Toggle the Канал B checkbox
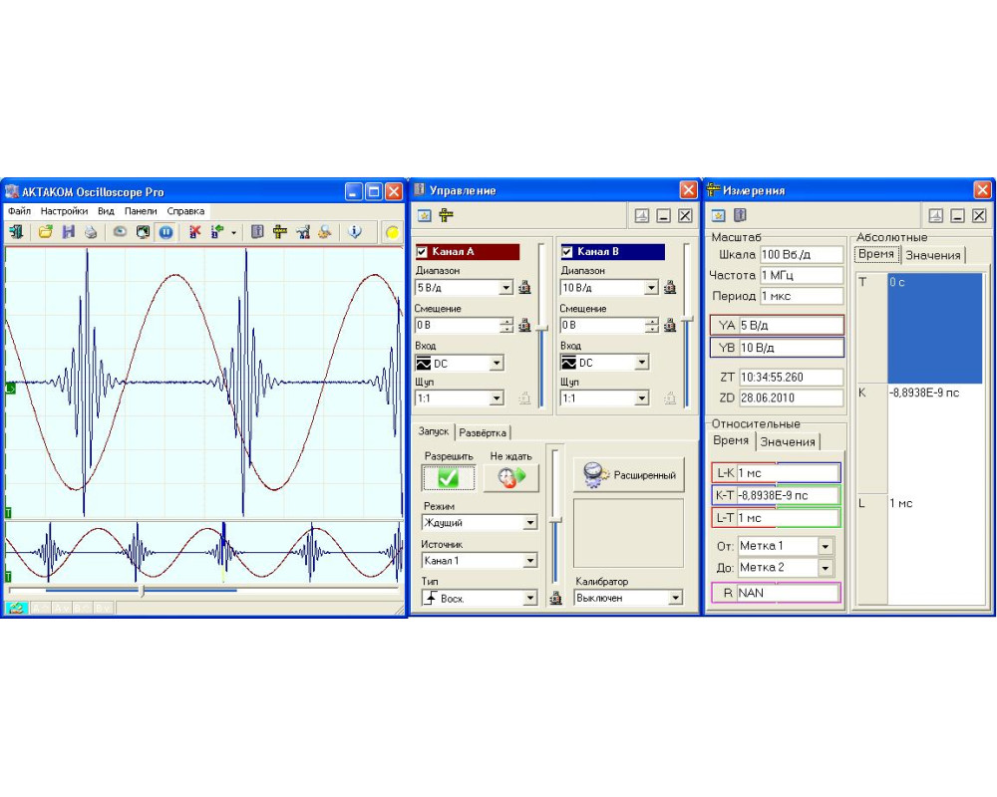Viewport: 997px width, 797px height. pos(567,252)
